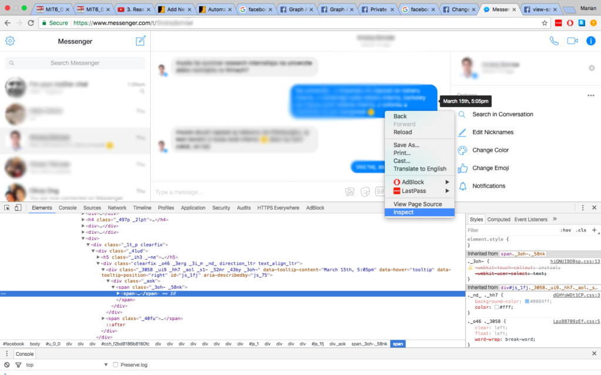Toggle device toolbar icon in DevTools
601x375 pixels.
18,207
